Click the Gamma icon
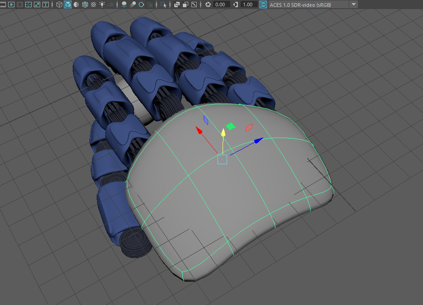This screenshot has height=305, width=423. (236, 5)
